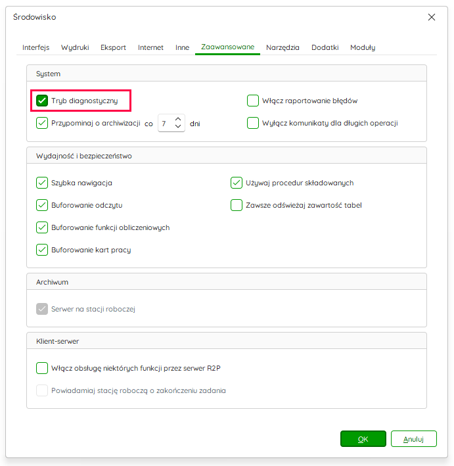Uncheck Używaj procedur składowanych
Image resolution: width=454 pixels, height=466 pixels.
(237, 183)
